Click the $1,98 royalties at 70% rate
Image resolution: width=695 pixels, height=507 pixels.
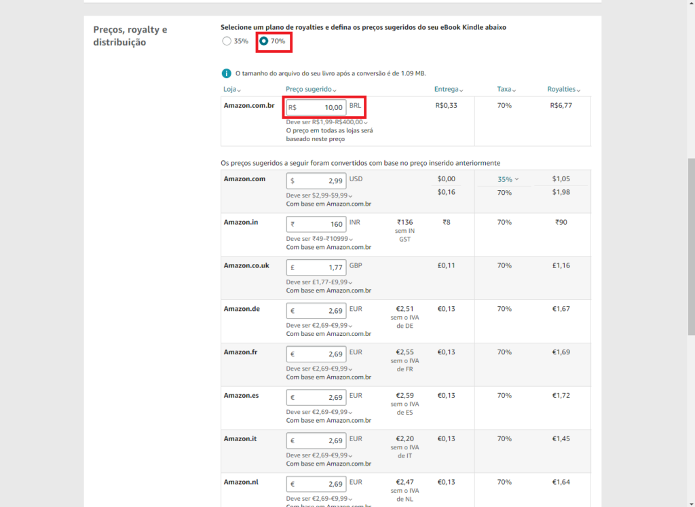pyautogui.click(x=561, y=192)
